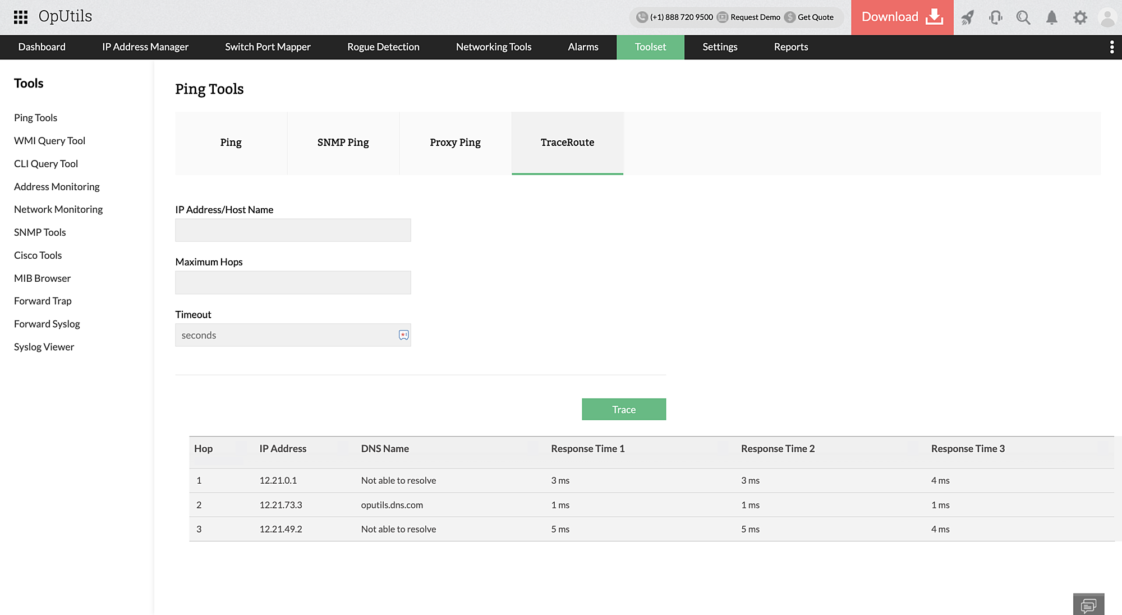Click the icon inside Timeout field
This screenshot has height=615, width=1122.
tap(403, 335)
